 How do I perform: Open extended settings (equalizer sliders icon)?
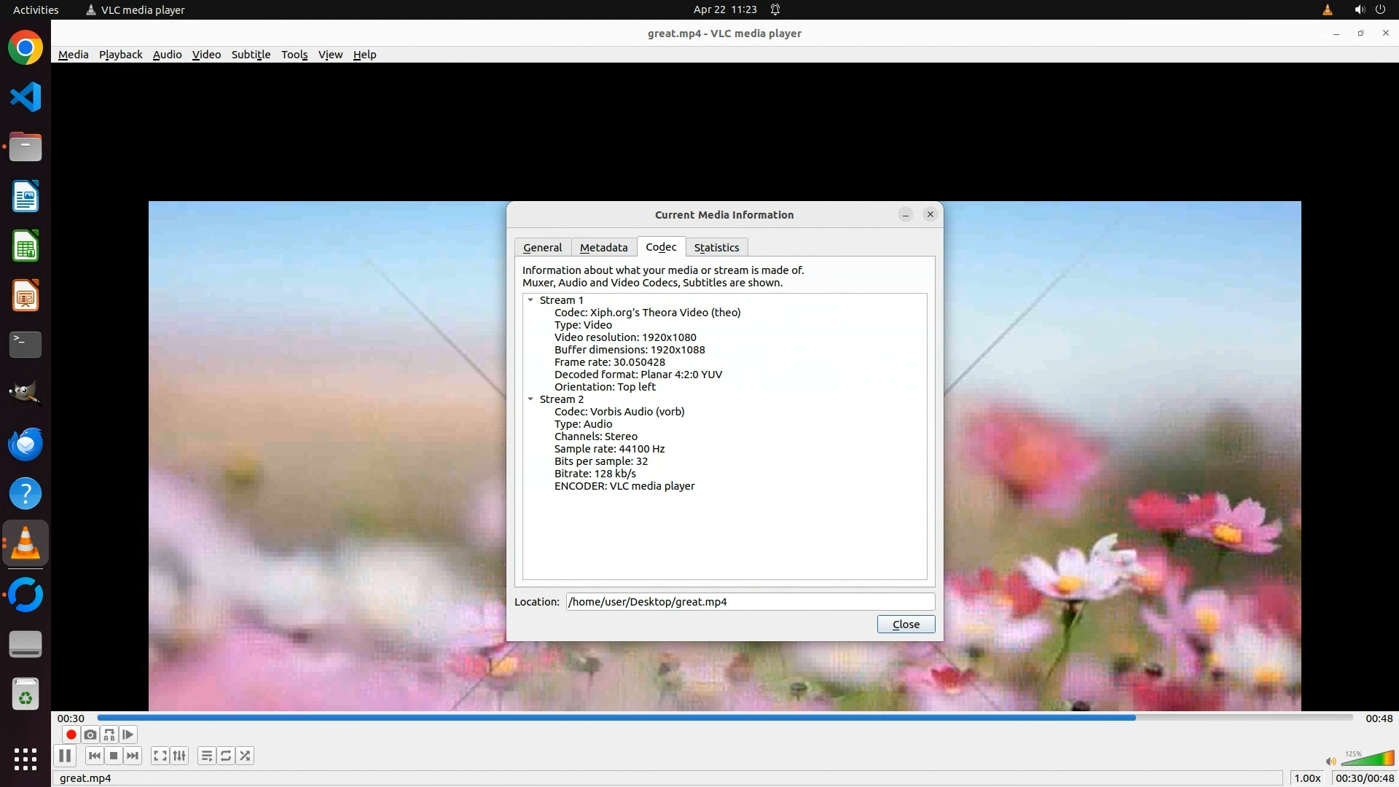coord(179,756)
